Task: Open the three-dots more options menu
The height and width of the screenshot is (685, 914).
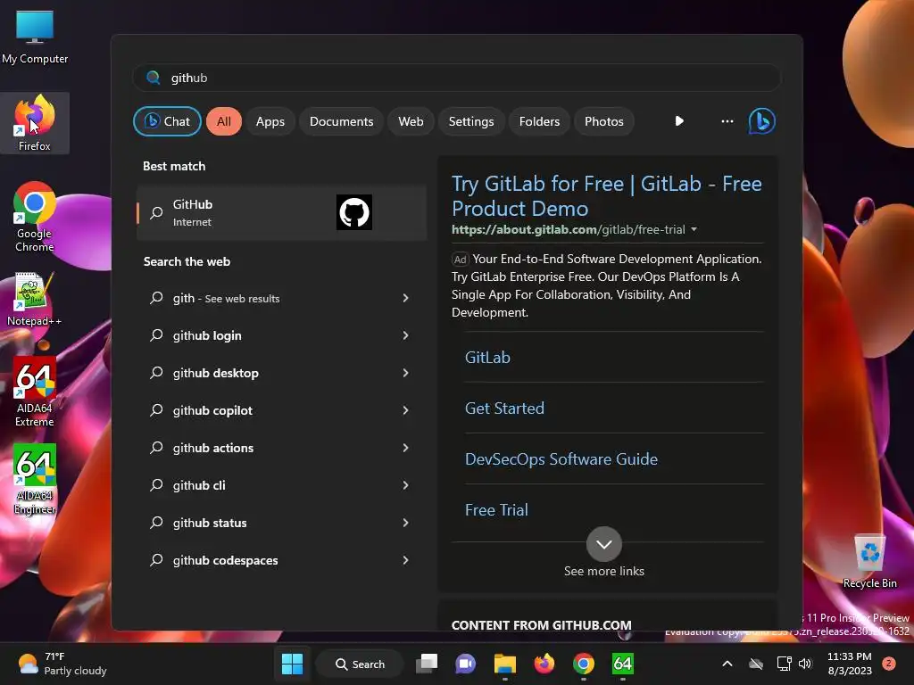Action: pyautogui.click(x=727, y=121)
